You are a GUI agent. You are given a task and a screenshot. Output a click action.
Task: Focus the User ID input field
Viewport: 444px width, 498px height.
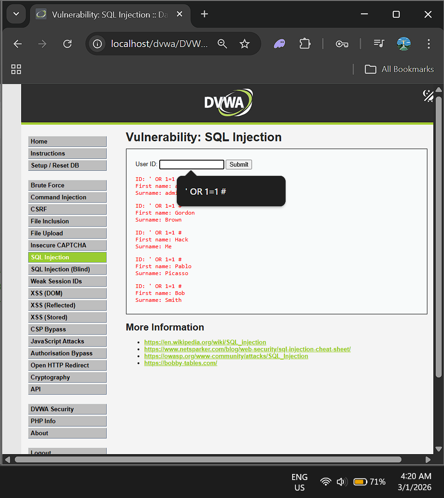pos(192,164)
